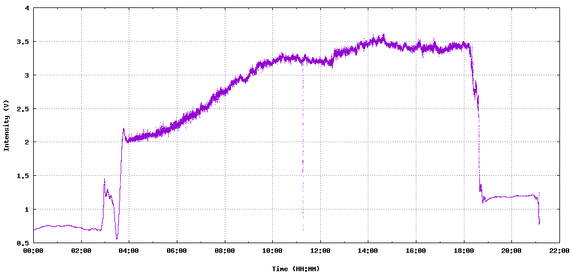Click the deepest dip of the curve near 03:30

point(117,239)
